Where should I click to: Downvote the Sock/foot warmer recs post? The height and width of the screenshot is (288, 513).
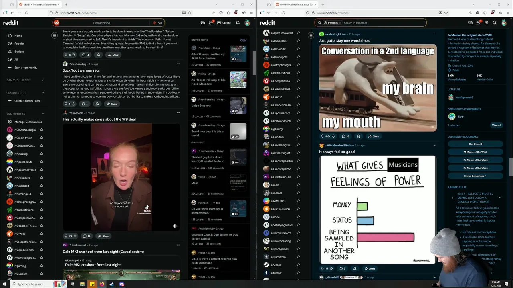(74, 104)
